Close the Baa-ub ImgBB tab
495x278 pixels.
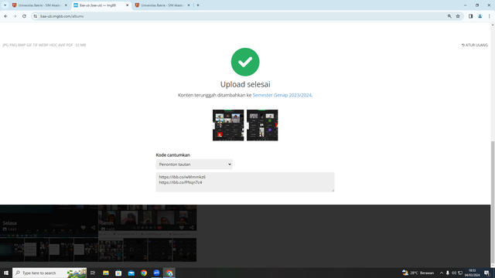(127, 5)
